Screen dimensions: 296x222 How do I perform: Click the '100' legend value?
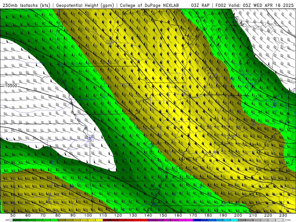coord(88,215)
